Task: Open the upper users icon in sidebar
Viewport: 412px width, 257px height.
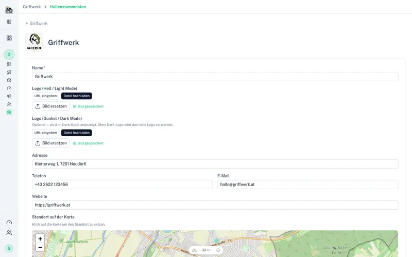Action: pyautogui.click(x=9, y=104)
